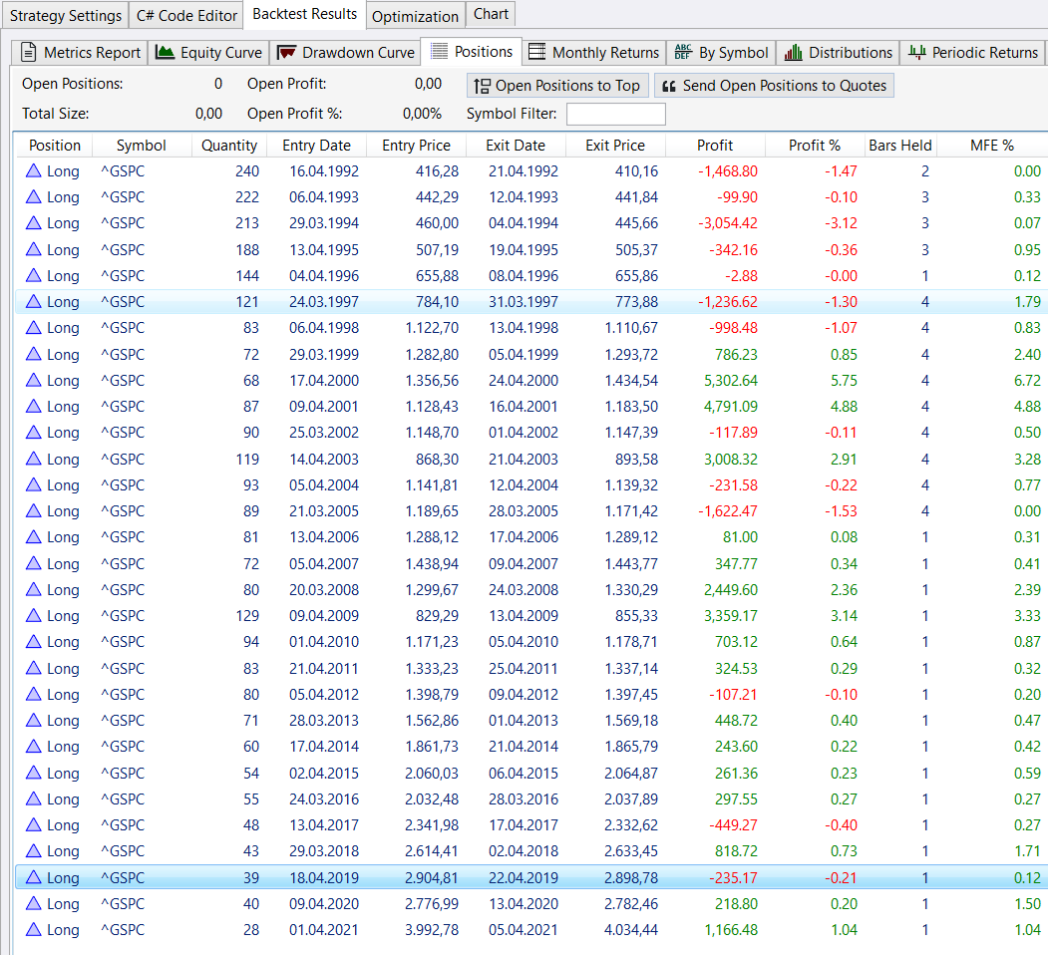Show the Distributions tab

coord(838,53)
